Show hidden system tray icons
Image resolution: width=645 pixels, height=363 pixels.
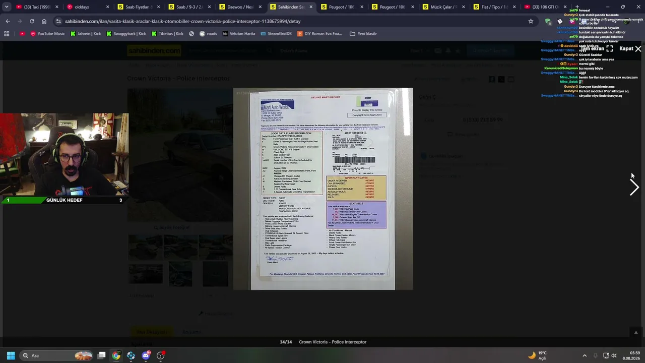pos(585,355)
